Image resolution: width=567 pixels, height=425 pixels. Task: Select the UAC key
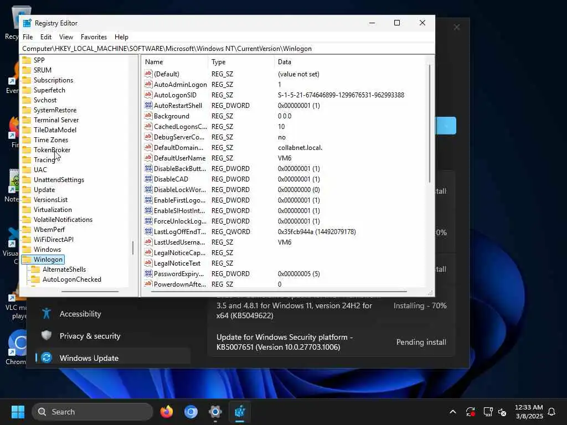click(40, 170)
